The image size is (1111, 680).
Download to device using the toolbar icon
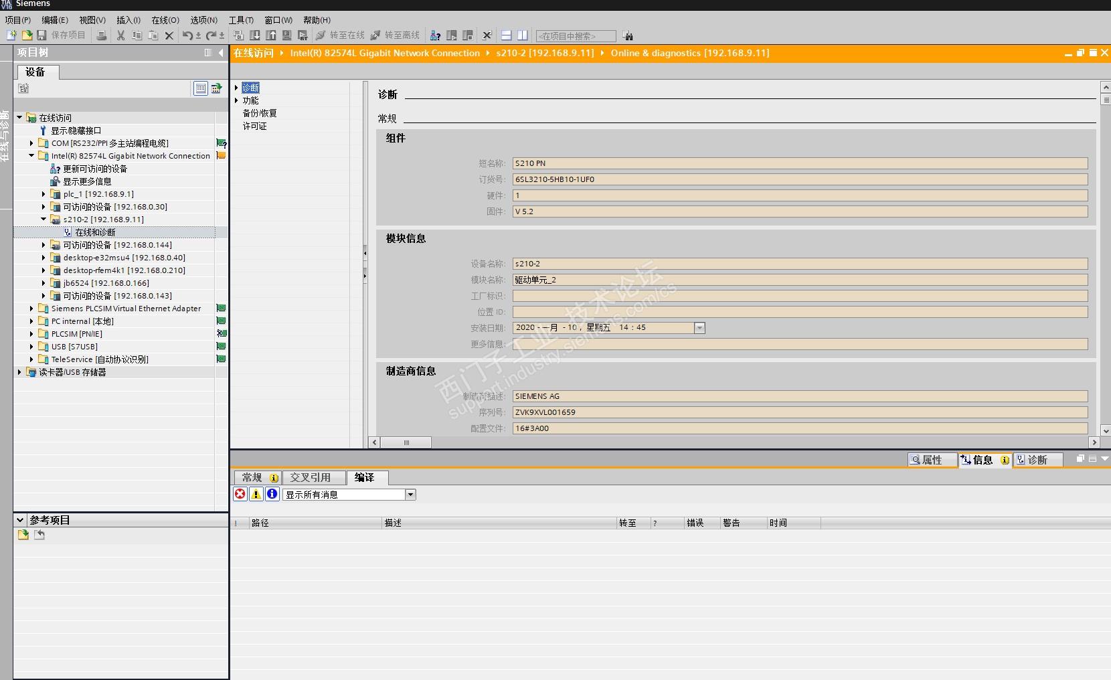255,35
